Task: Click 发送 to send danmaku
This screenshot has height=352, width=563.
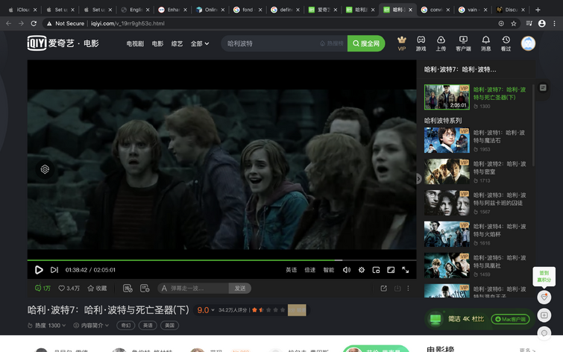Action: [x=240, y=288]
